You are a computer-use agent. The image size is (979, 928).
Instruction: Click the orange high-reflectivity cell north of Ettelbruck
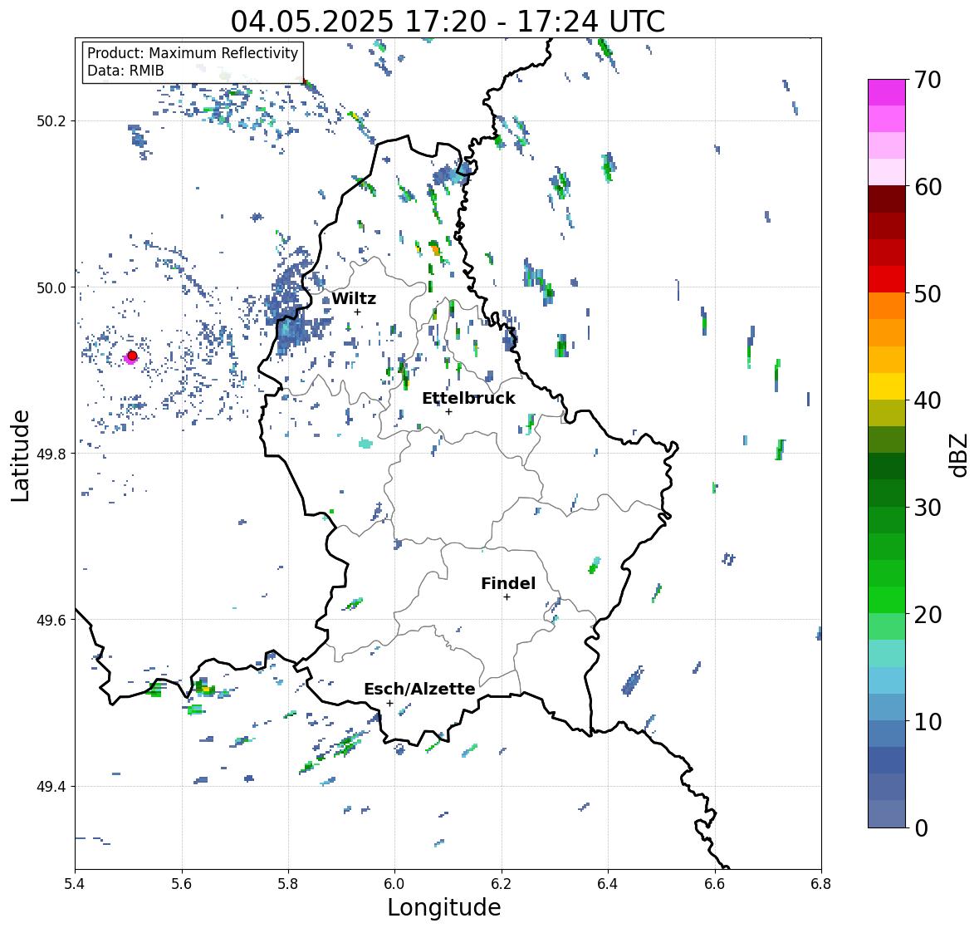coord(435,249)
